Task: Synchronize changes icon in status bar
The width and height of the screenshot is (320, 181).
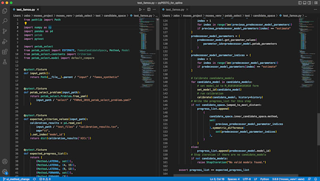Action: coord(34,179)
